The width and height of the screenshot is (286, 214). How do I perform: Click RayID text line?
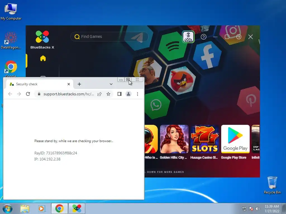(x=56, y=153)
